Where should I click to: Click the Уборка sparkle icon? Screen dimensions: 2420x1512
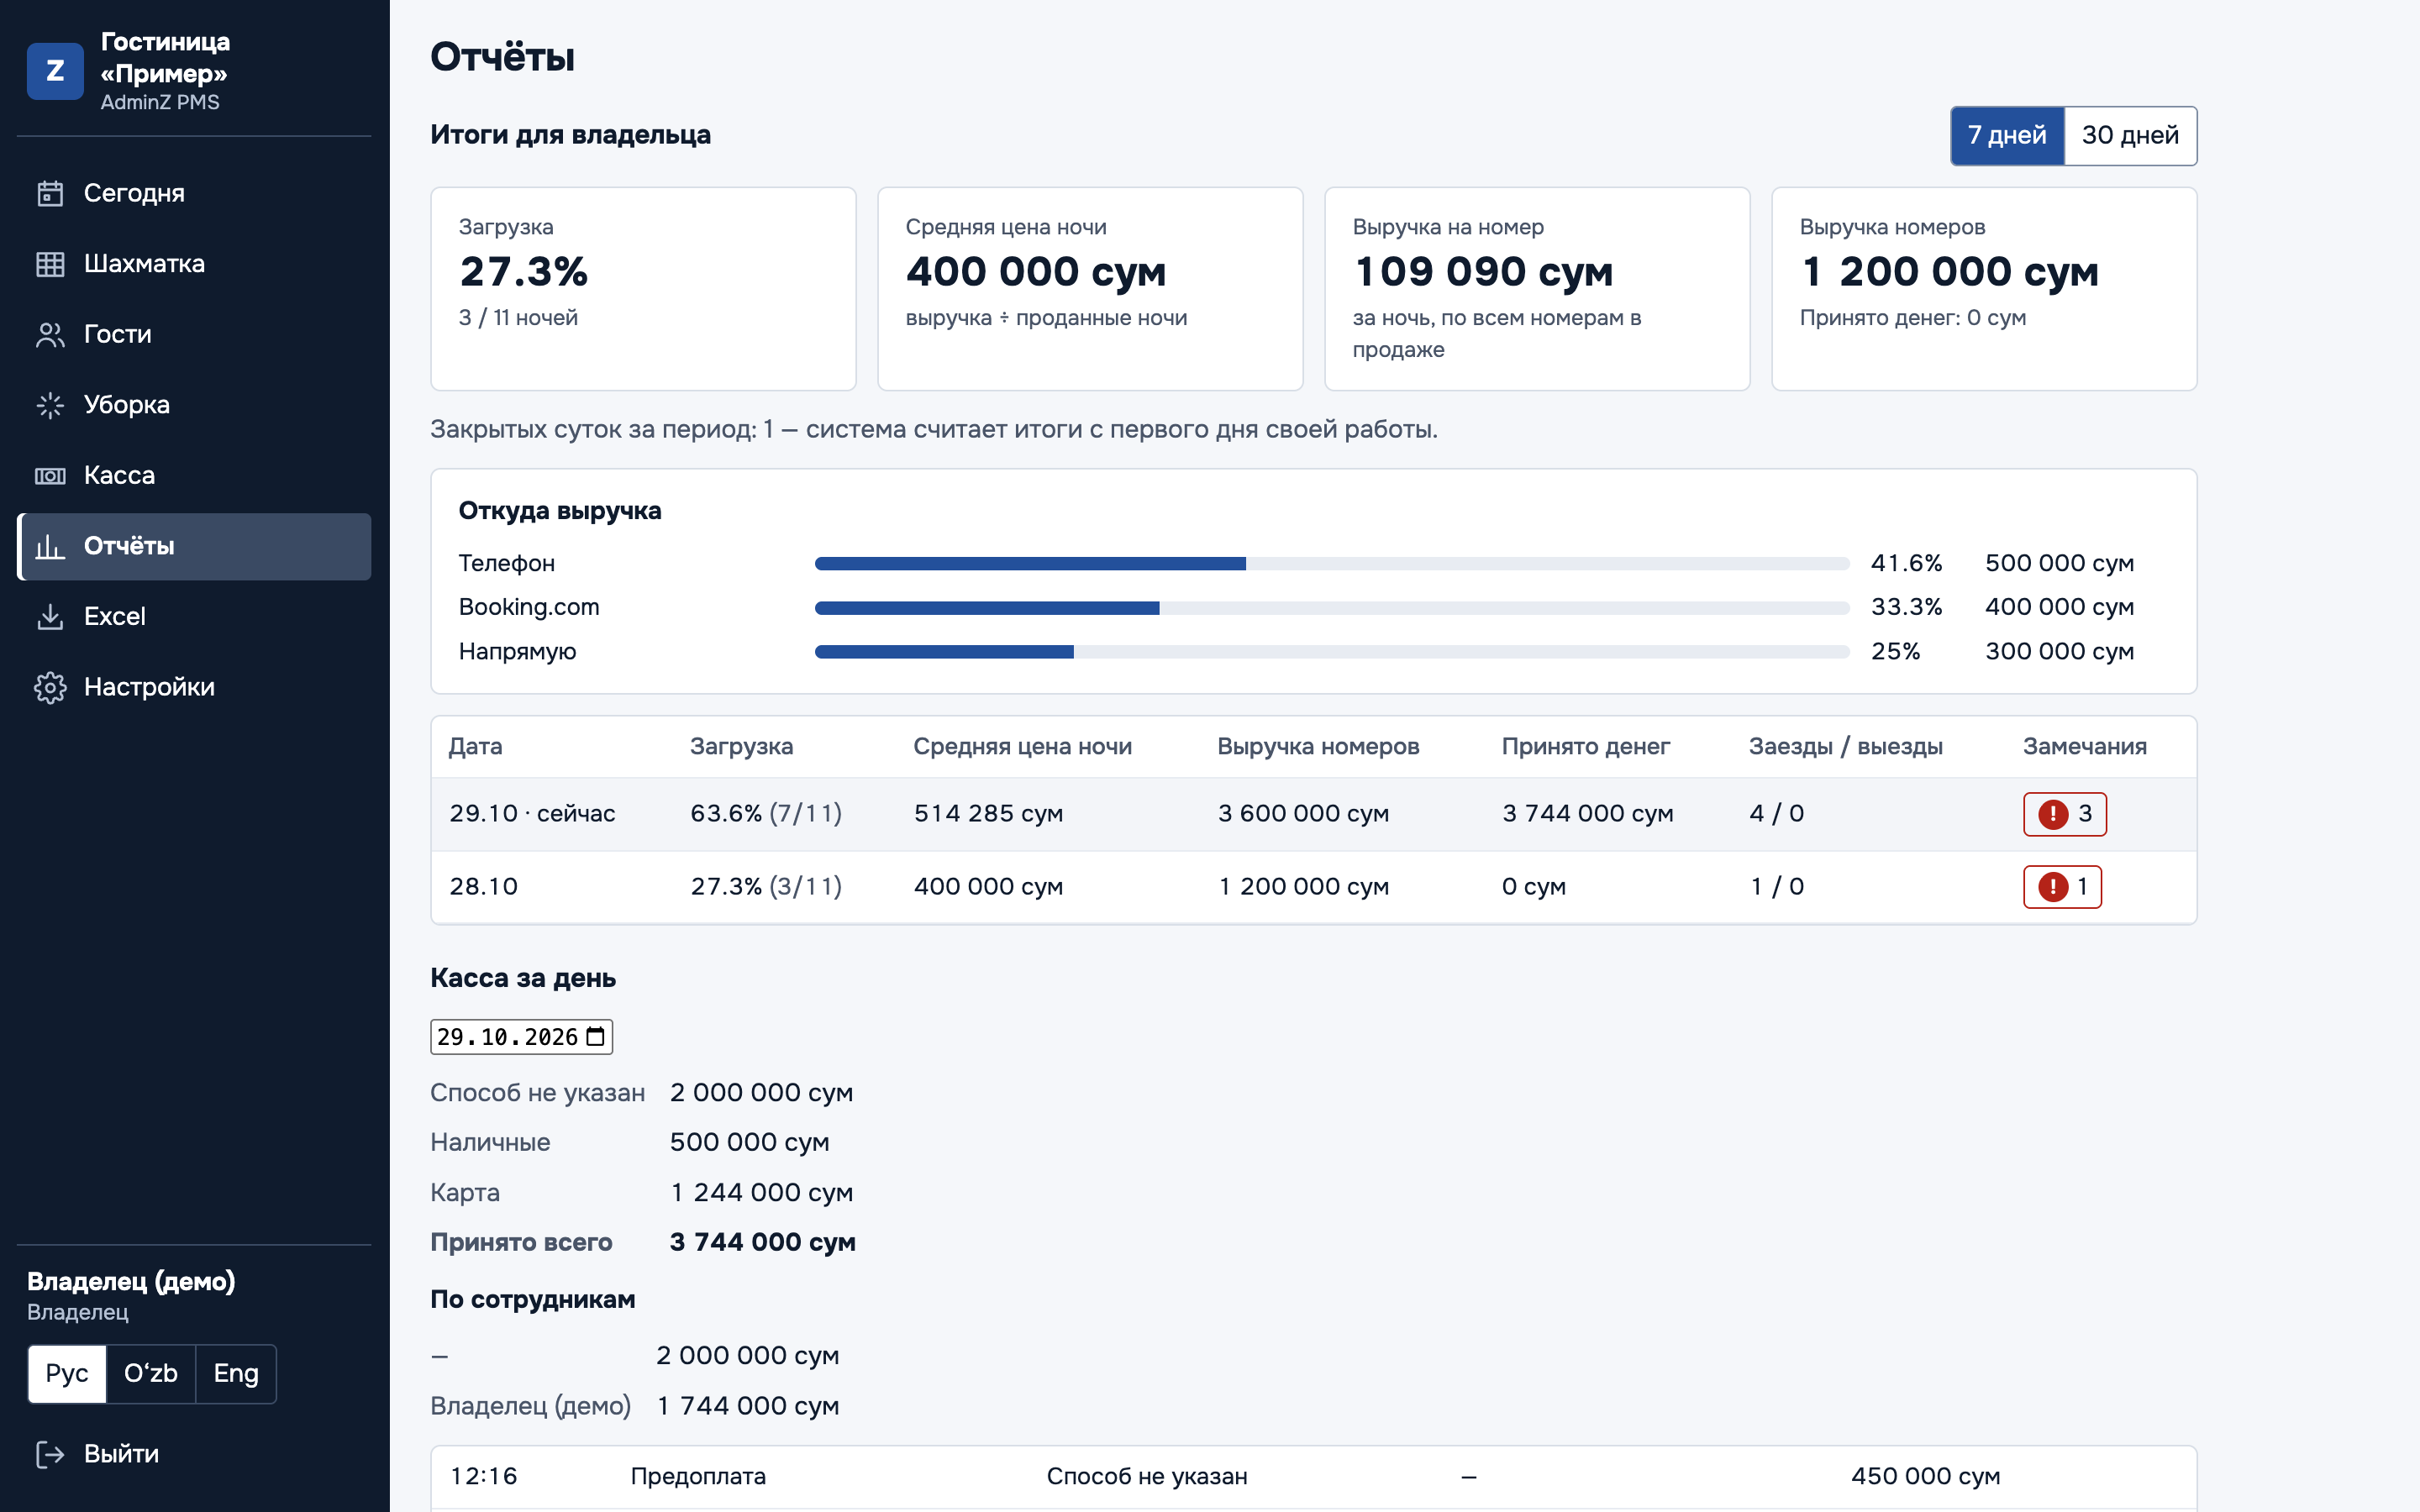point(50,405)
